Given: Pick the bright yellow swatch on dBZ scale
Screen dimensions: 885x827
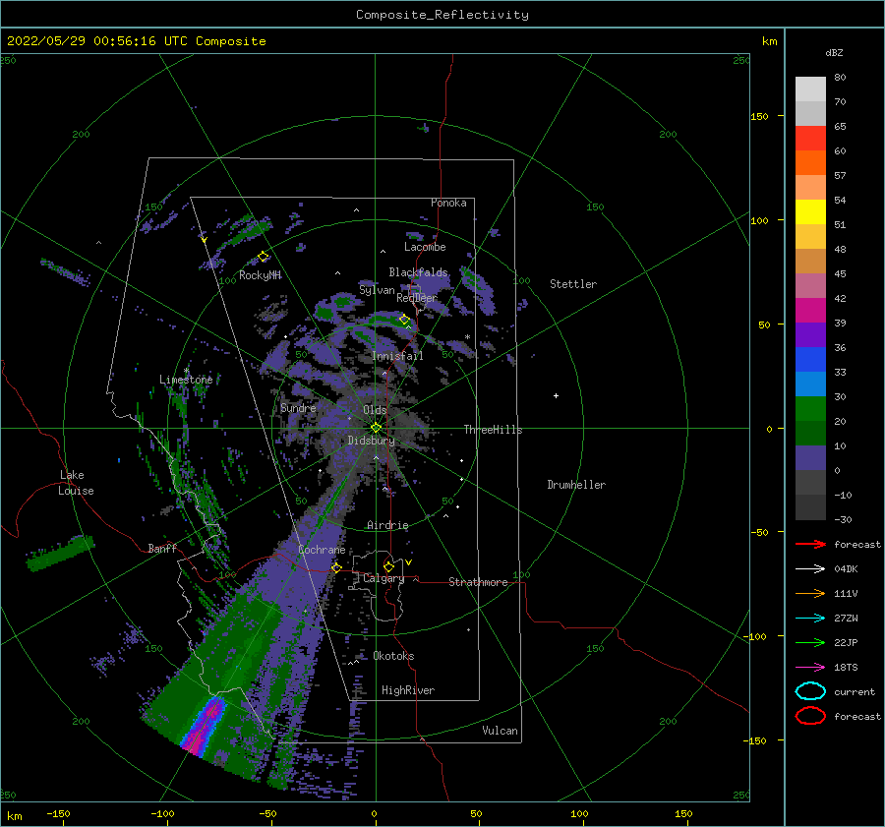Looking at the screenshot, I should click(810, 211).
